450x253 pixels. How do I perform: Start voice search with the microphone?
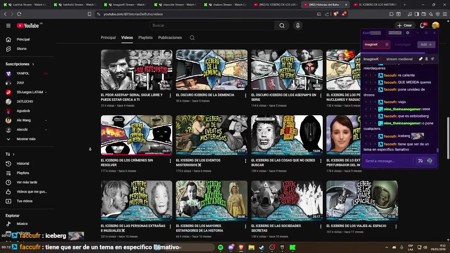(x=298, y=25)
